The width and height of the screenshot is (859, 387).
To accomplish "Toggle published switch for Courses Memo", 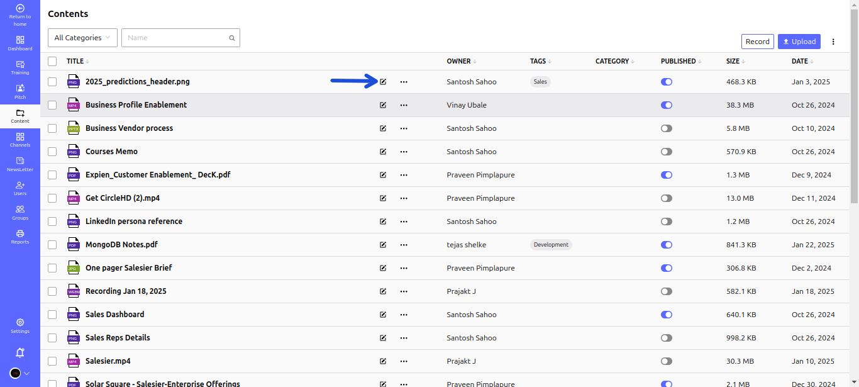I will [x=667, y=152].
